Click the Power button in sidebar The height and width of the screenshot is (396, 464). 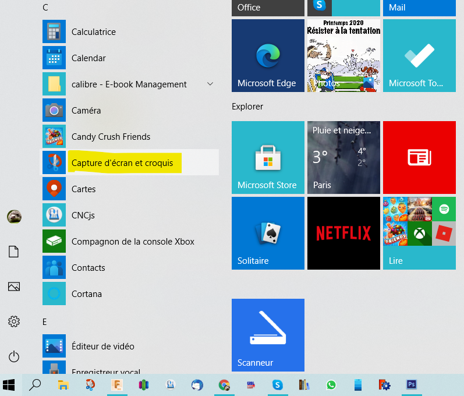point(14,356)
